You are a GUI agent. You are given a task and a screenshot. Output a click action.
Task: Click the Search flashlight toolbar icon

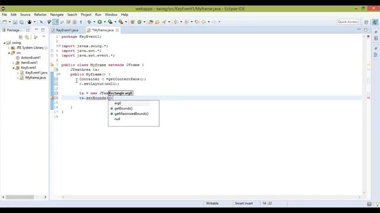[164, 22]
